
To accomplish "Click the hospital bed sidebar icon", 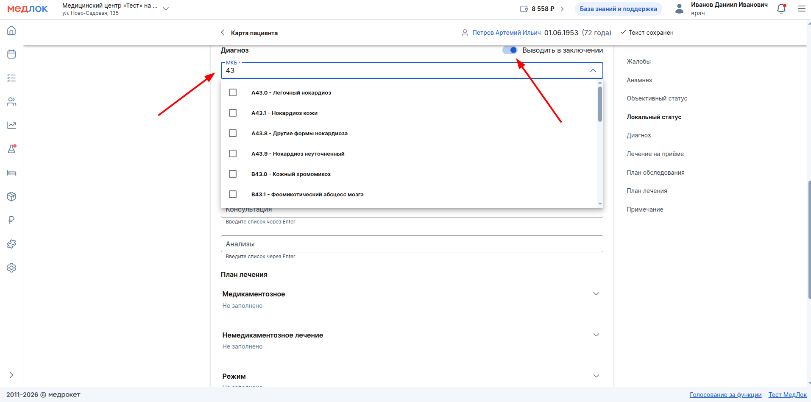I will tap(11, 173).
